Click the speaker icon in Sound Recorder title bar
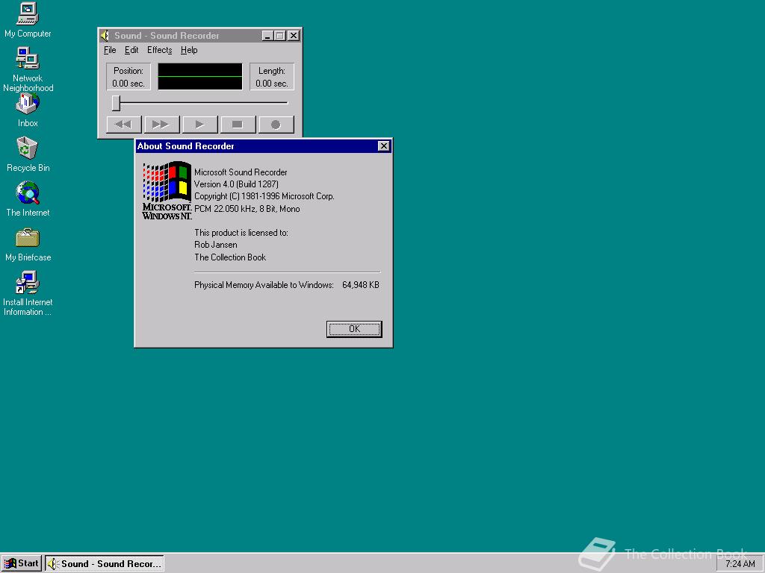 (105, 36)
